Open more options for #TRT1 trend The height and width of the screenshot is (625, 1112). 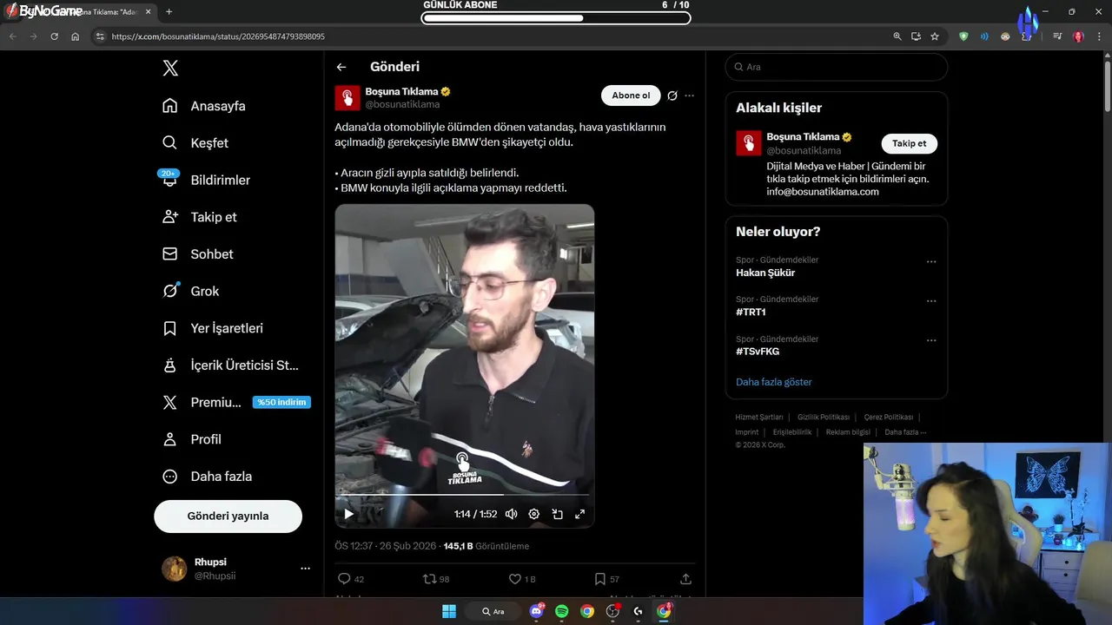(931, 301)
